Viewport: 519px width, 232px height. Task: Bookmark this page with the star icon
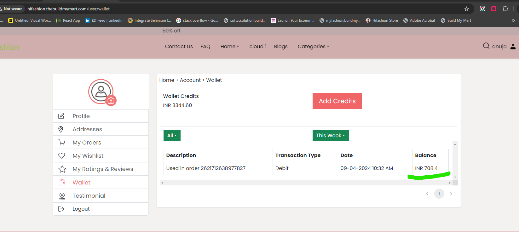point(467,9)
